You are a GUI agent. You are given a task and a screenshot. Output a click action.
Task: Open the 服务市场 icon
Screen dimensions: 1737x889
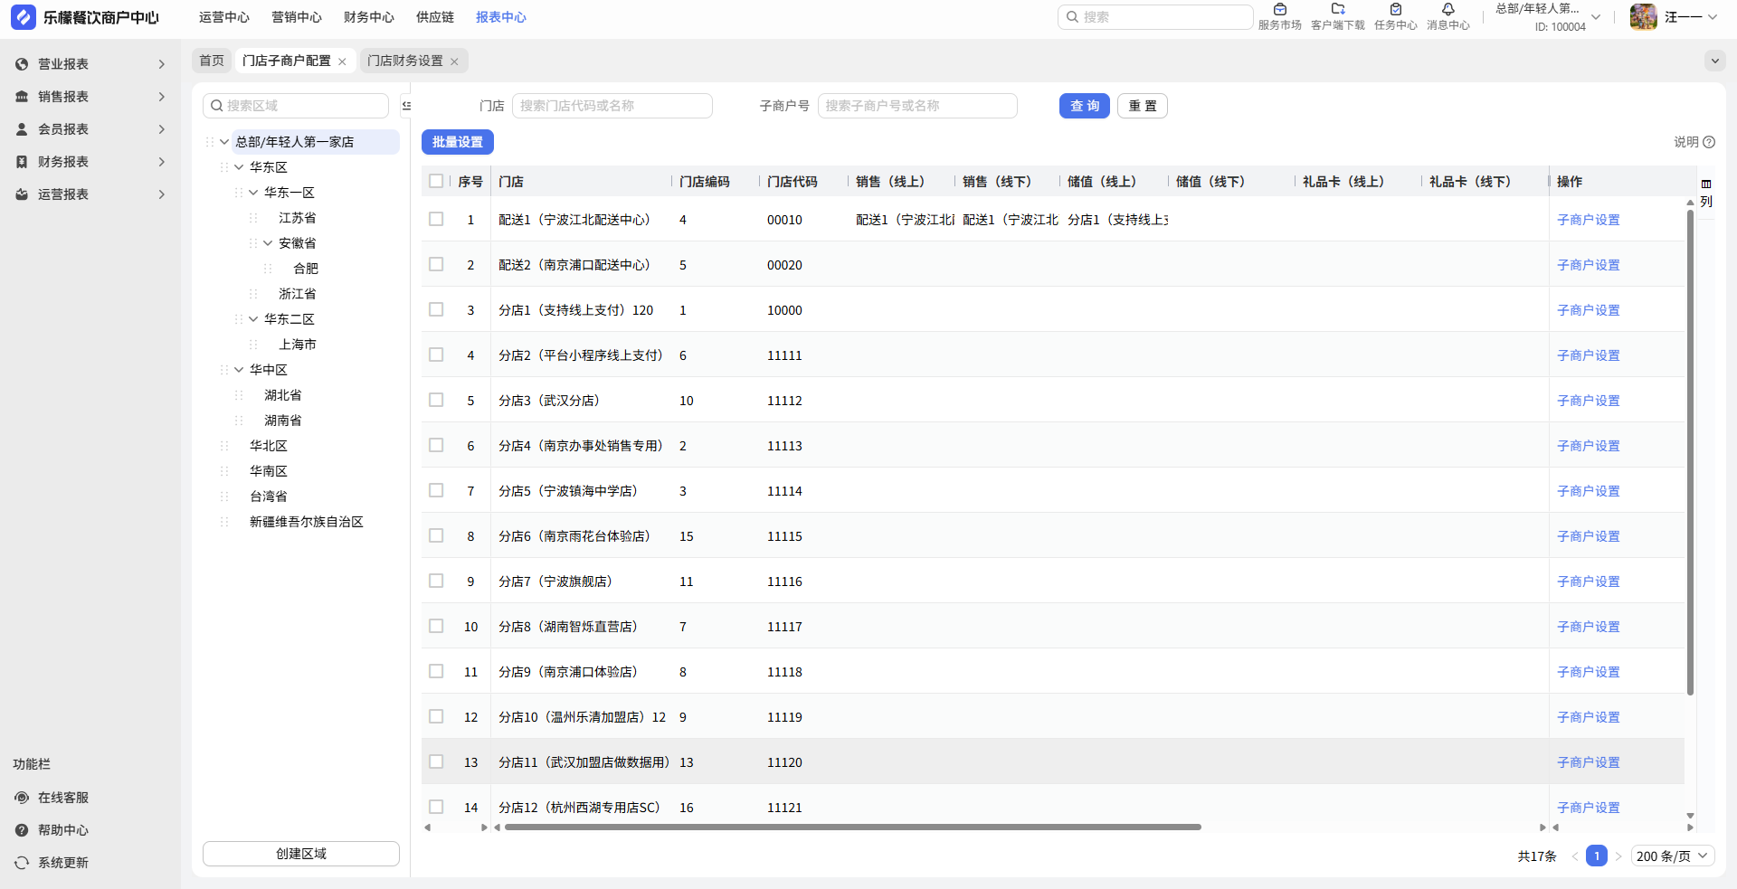[x=1279, y=10]
